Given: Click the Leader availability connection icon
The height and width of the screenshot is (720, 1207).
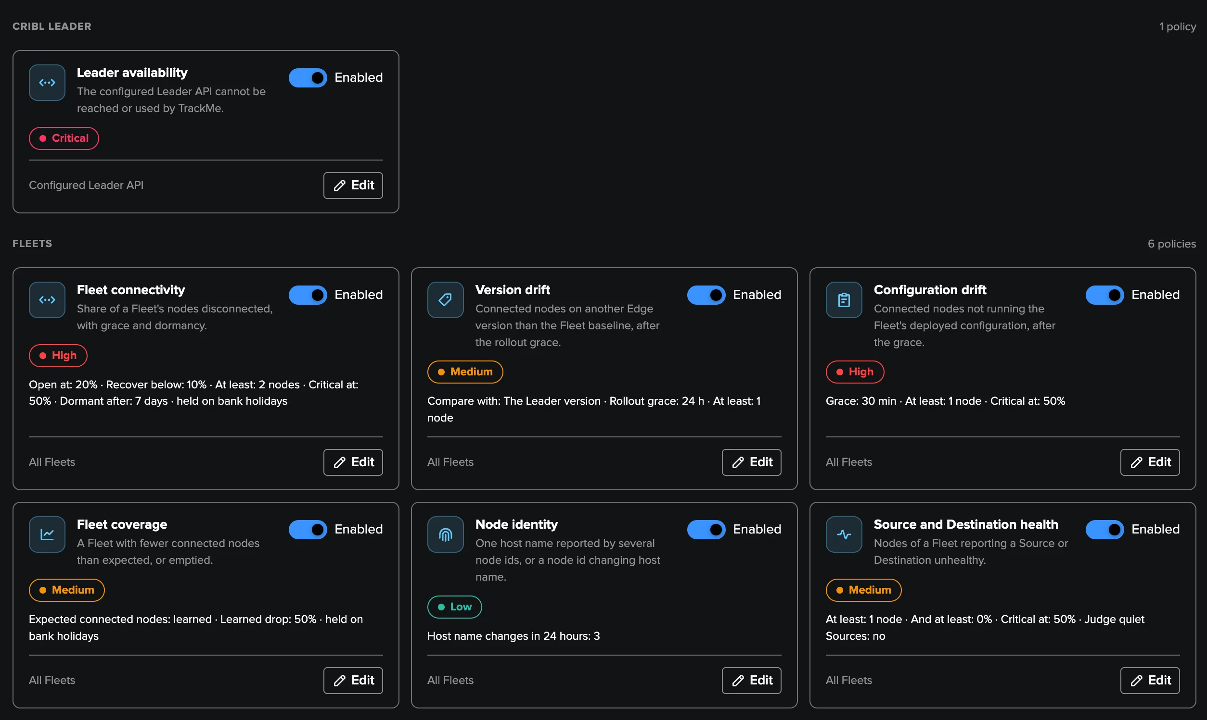Looking at the screenshot, I should pyautogui.click(x=47, y=83).
